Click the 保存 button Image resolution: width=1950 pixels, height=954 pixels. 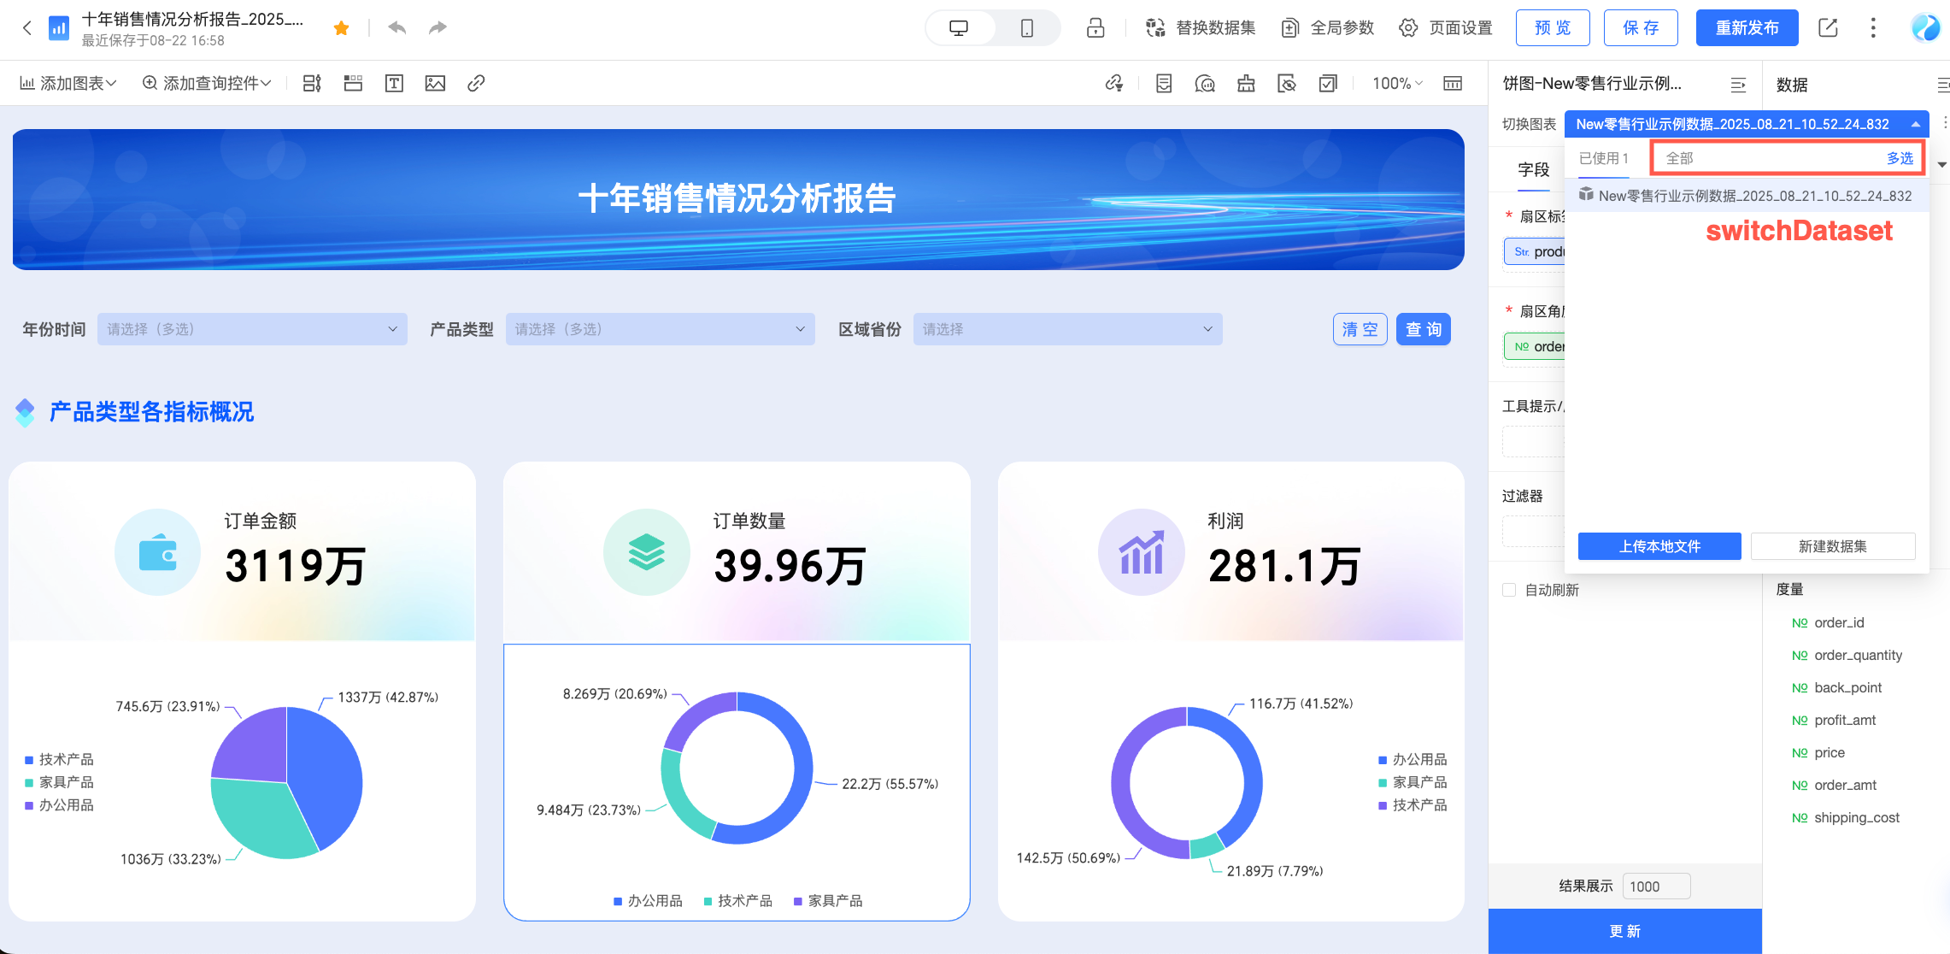(1641, 28)
